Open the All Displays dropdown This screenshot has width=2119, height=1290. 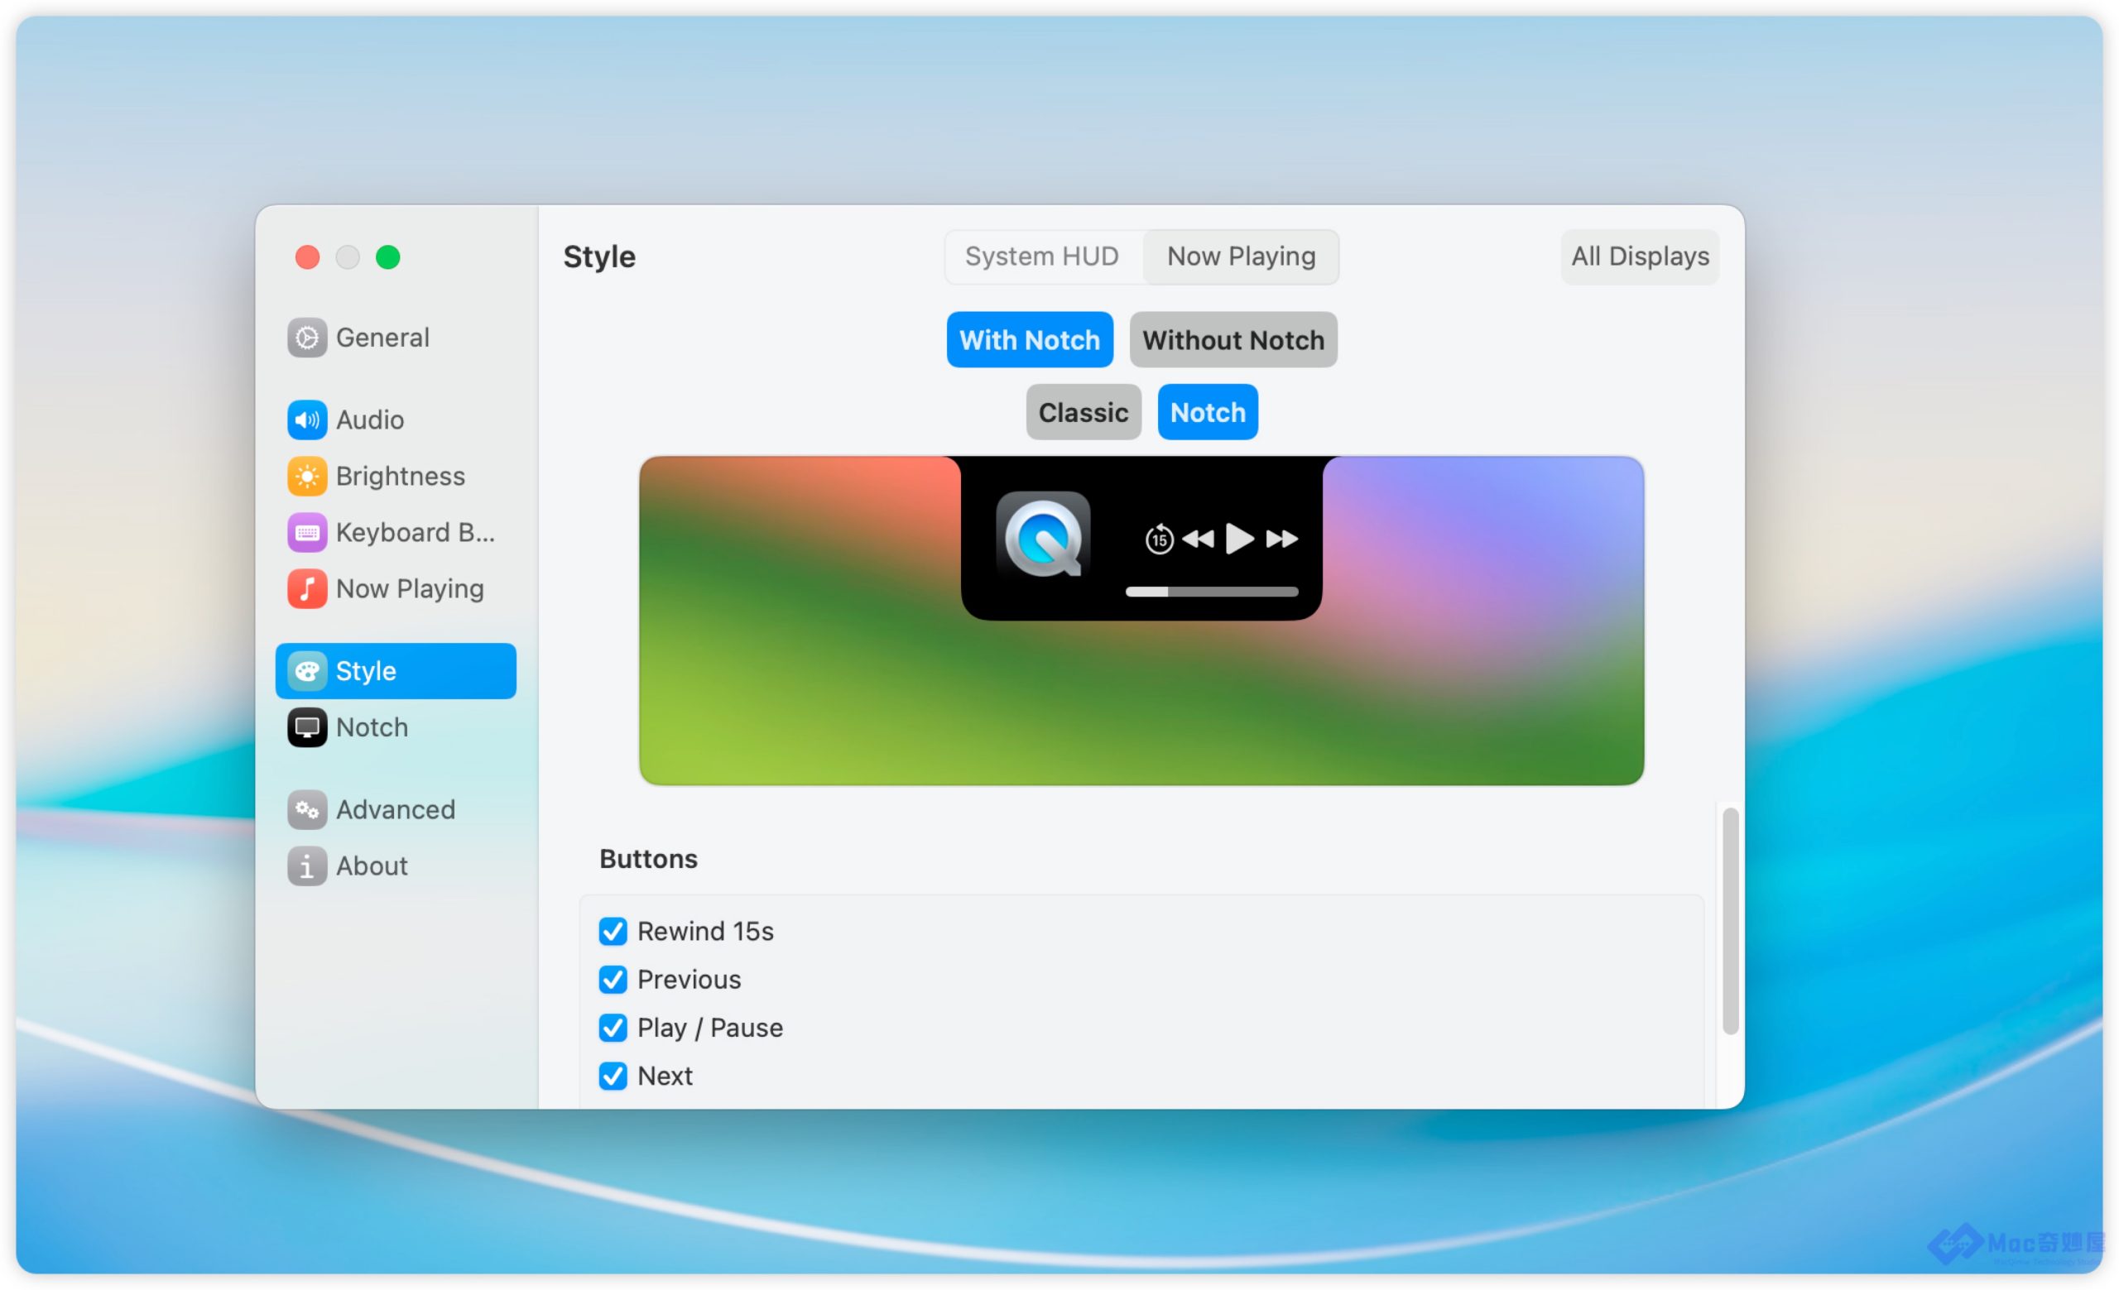[1639, 257]
